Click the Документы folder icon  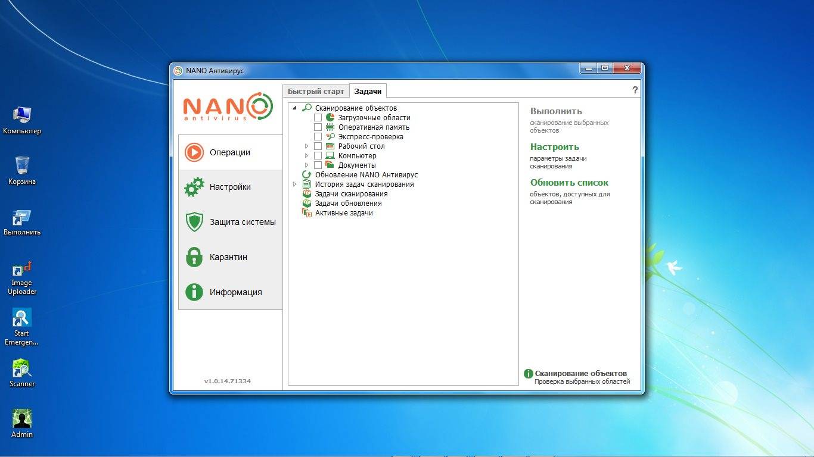(330, 165)
